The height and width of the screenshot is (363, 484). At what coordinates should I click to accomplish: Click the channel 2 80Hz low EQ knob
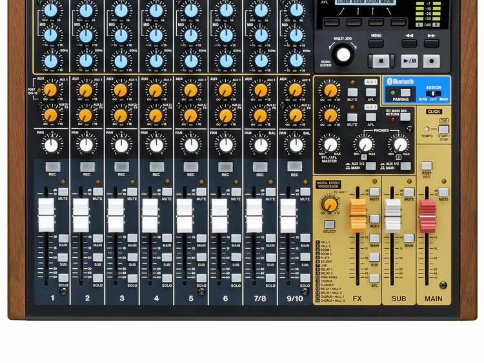pos(86,61)
